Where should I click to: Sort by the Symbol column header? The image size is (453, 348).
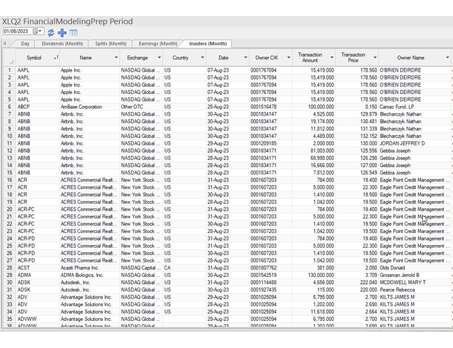pyautogui.click(x=34, y=58)
